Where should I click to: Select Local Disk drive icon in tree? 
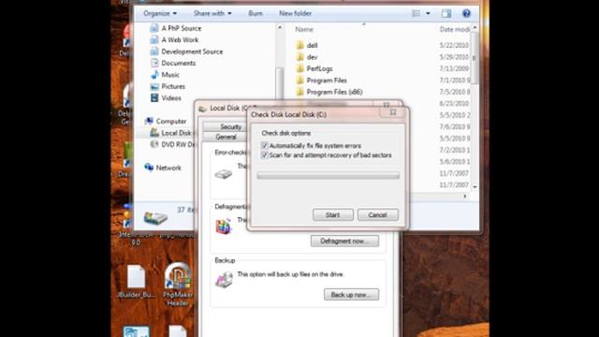(154, 133)
